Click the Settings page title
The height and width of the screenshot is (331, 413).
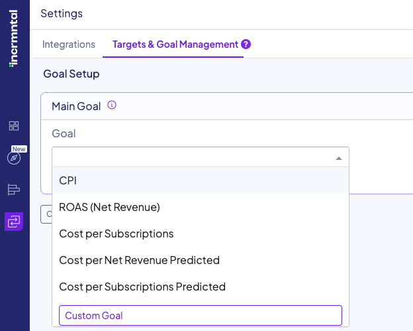pos(62,13)
